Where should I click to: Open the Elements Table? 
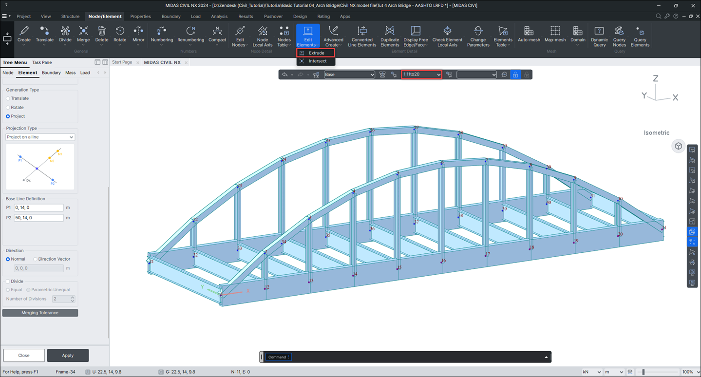503,36
